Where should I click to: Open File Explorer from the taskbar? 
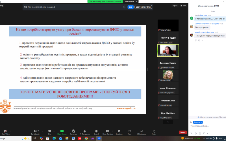(67, 138)
